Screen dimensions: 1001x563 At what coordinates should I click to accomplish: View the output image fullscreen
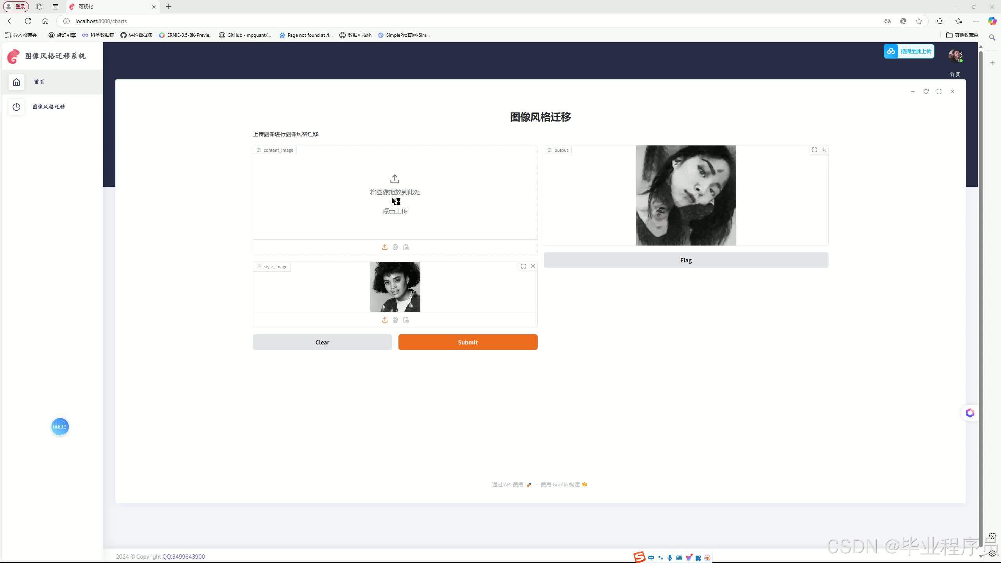tap(814, 150)
